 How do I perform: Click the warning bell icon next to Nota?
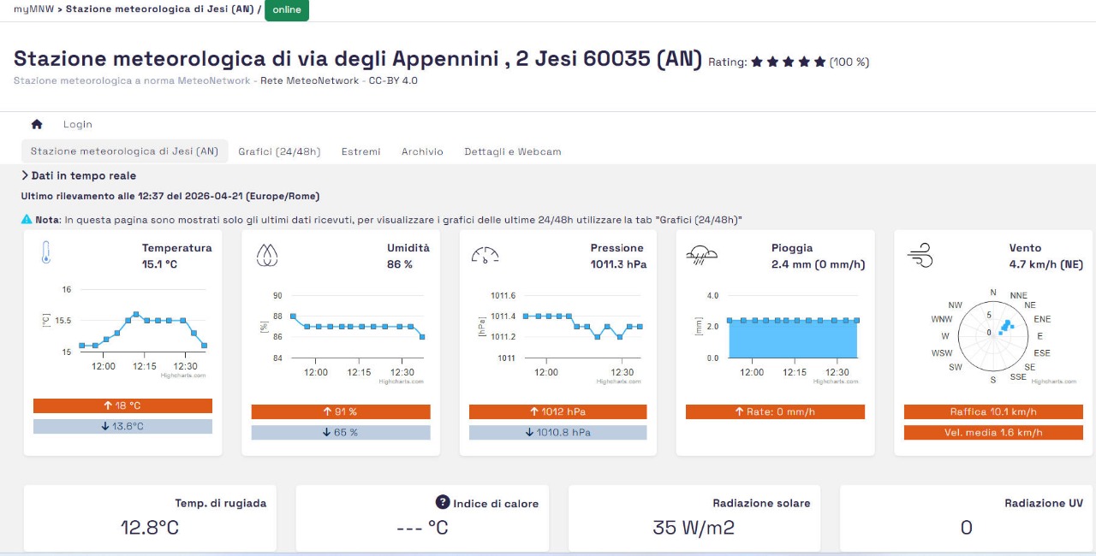(x=27, y=220)
